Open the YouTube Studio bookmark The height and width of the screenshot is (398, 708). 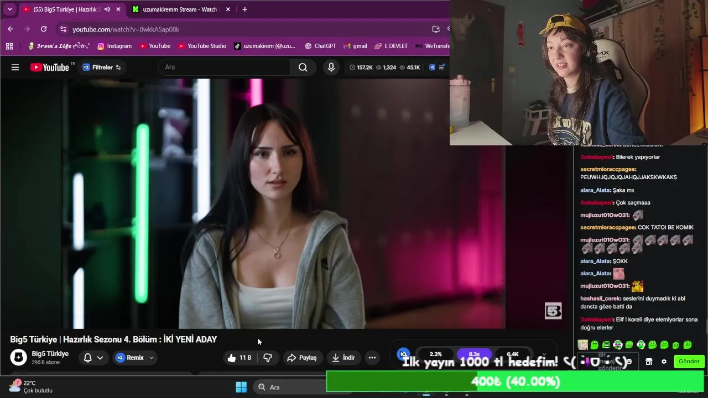click(x=201, y=46)
